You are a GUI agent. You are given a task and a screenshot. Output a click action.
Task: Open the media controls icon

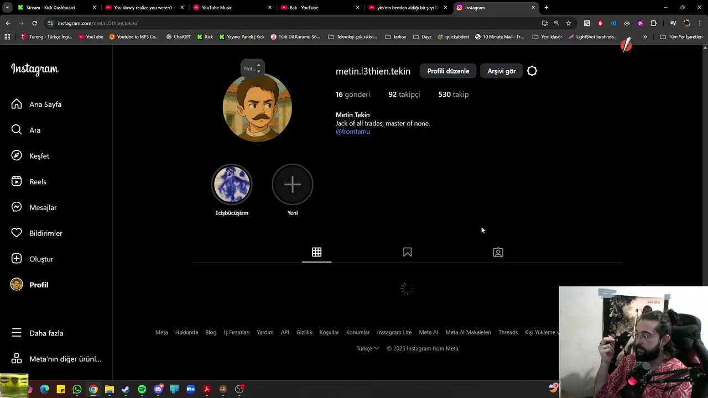[x=673, y=23]
